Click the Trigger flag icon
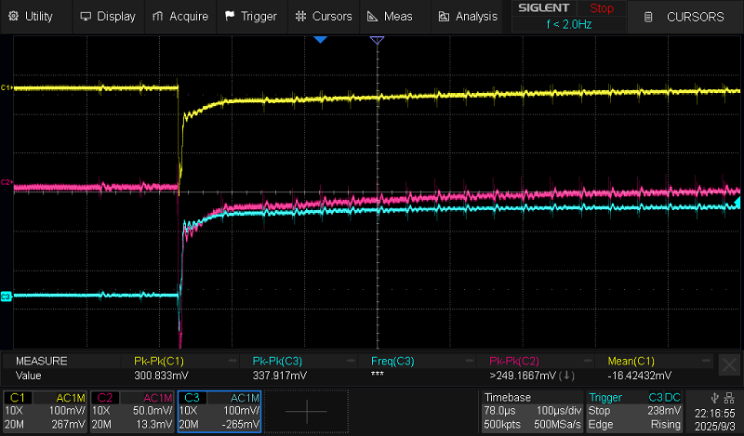744x436 pixels. (230, 16)
